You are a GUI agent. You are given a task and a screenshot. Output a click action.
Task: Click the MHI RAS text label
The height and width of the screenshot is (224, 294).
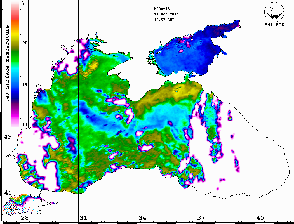point(274,25)
